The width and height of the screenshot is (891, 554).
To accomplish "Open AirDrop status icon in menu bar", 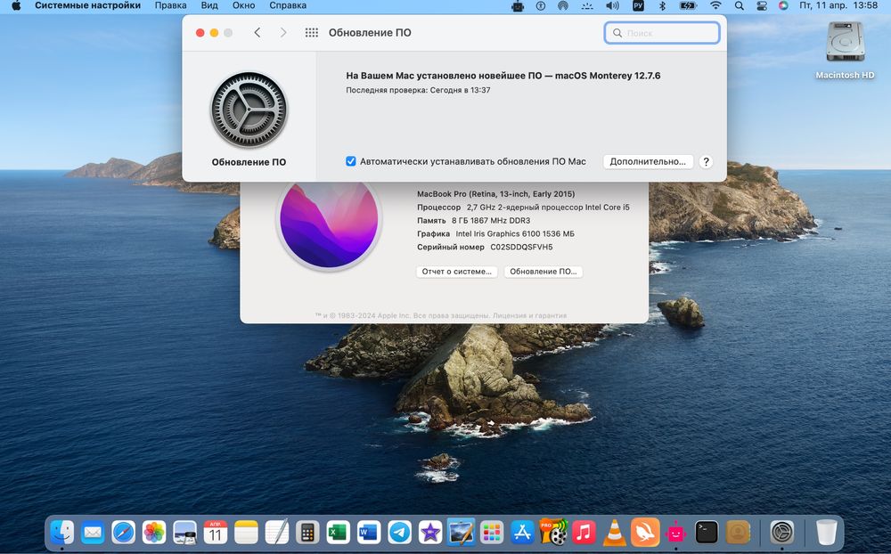I will pos(562,5).
